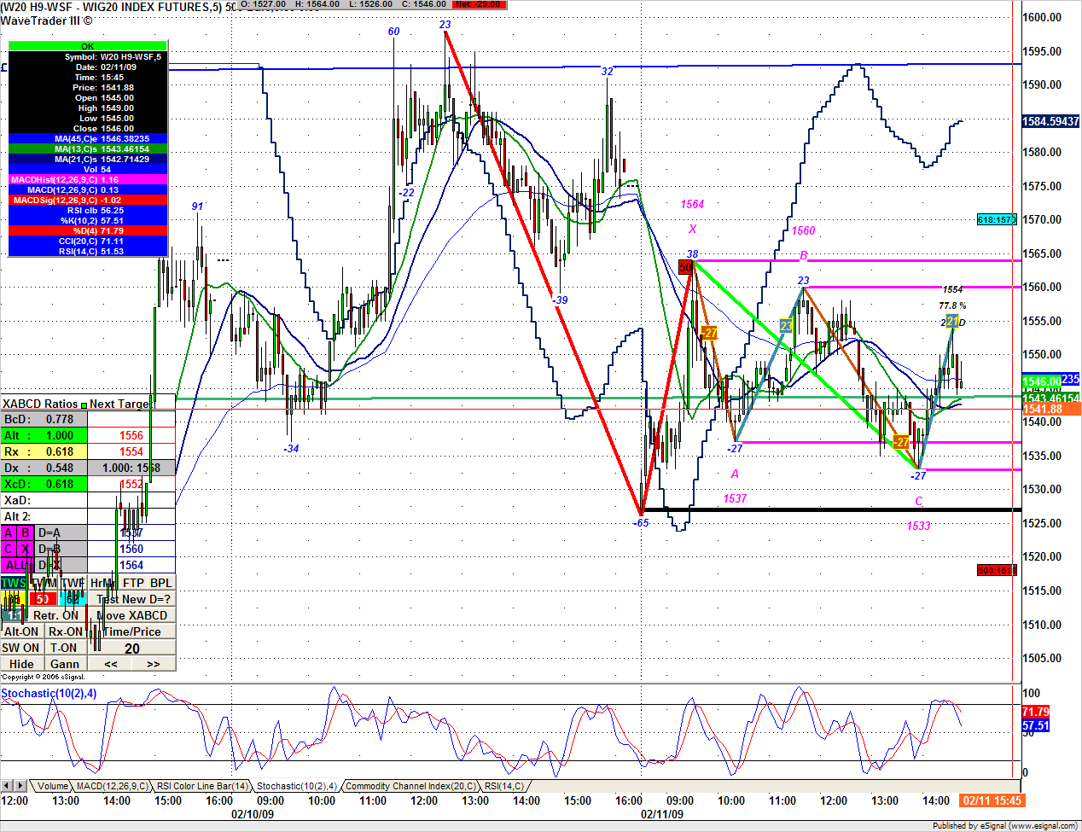The image size is (1082, 832).
Task: Click the Move XABCD button
Action: (x=132, y=615)
